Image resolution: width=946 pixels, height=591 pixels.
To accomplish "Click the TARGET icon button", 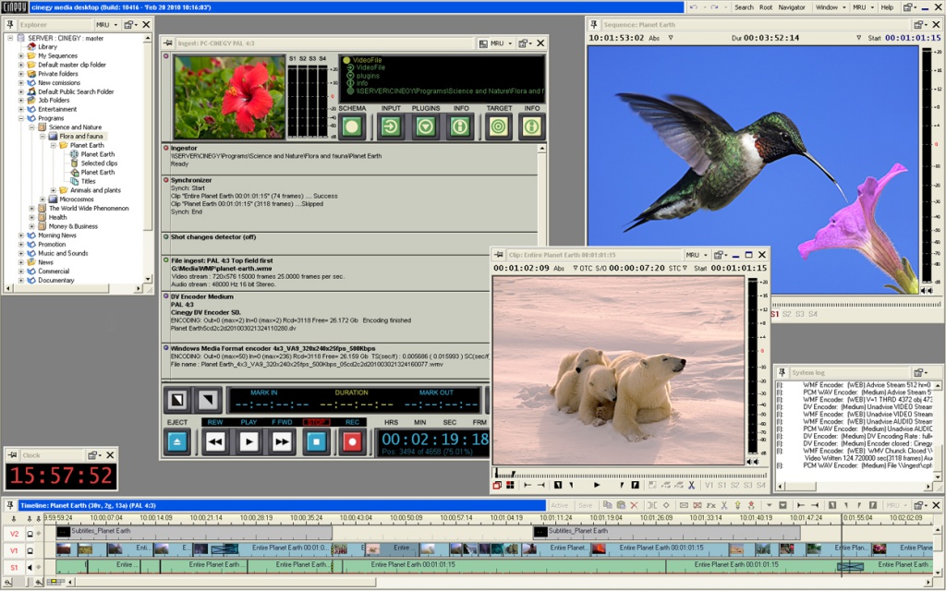I will pos(498,127).
